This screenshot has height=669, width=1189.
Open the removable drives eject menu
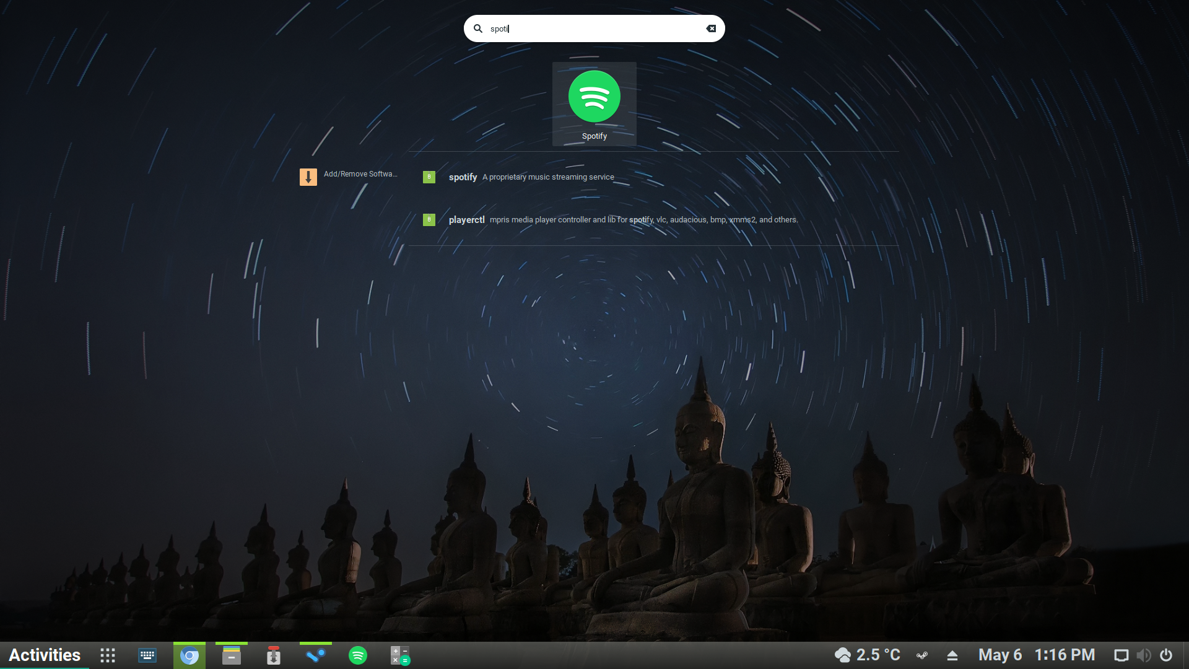952,655
